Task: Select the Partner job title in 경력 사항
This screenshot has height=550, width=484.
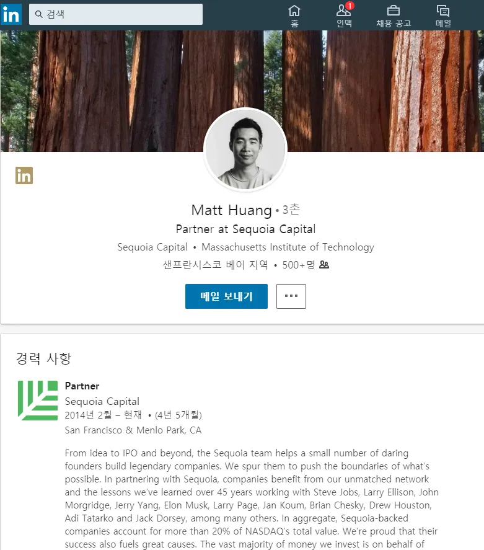Action: click(82, 386)
